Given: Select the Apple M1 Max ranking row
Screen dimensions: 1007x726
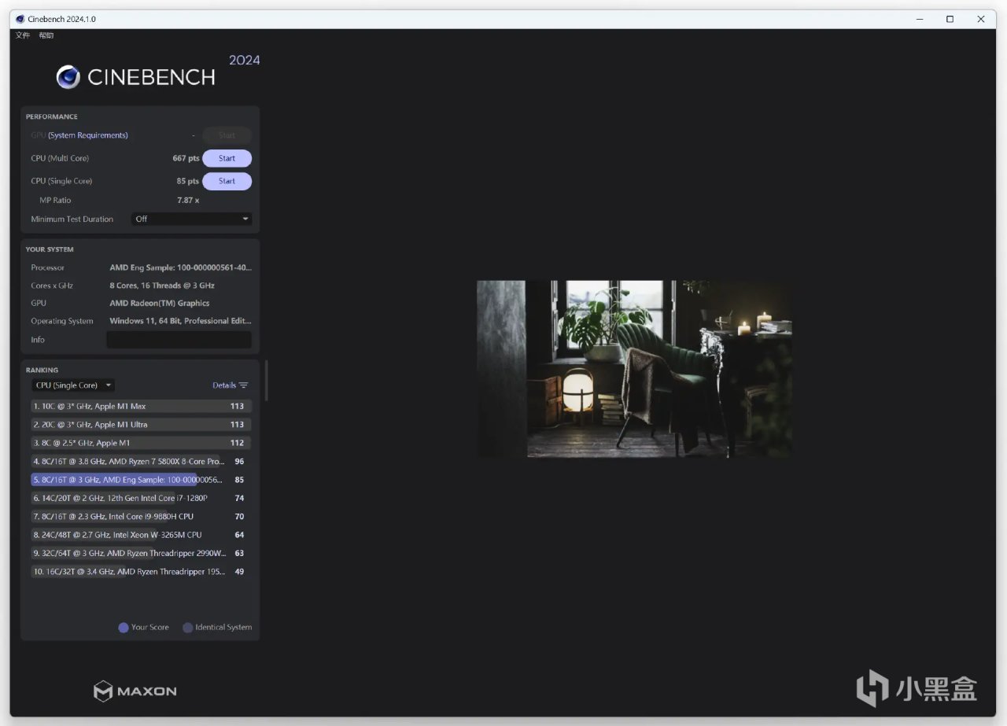Looking at the screenshot, I should pos(141,407).
